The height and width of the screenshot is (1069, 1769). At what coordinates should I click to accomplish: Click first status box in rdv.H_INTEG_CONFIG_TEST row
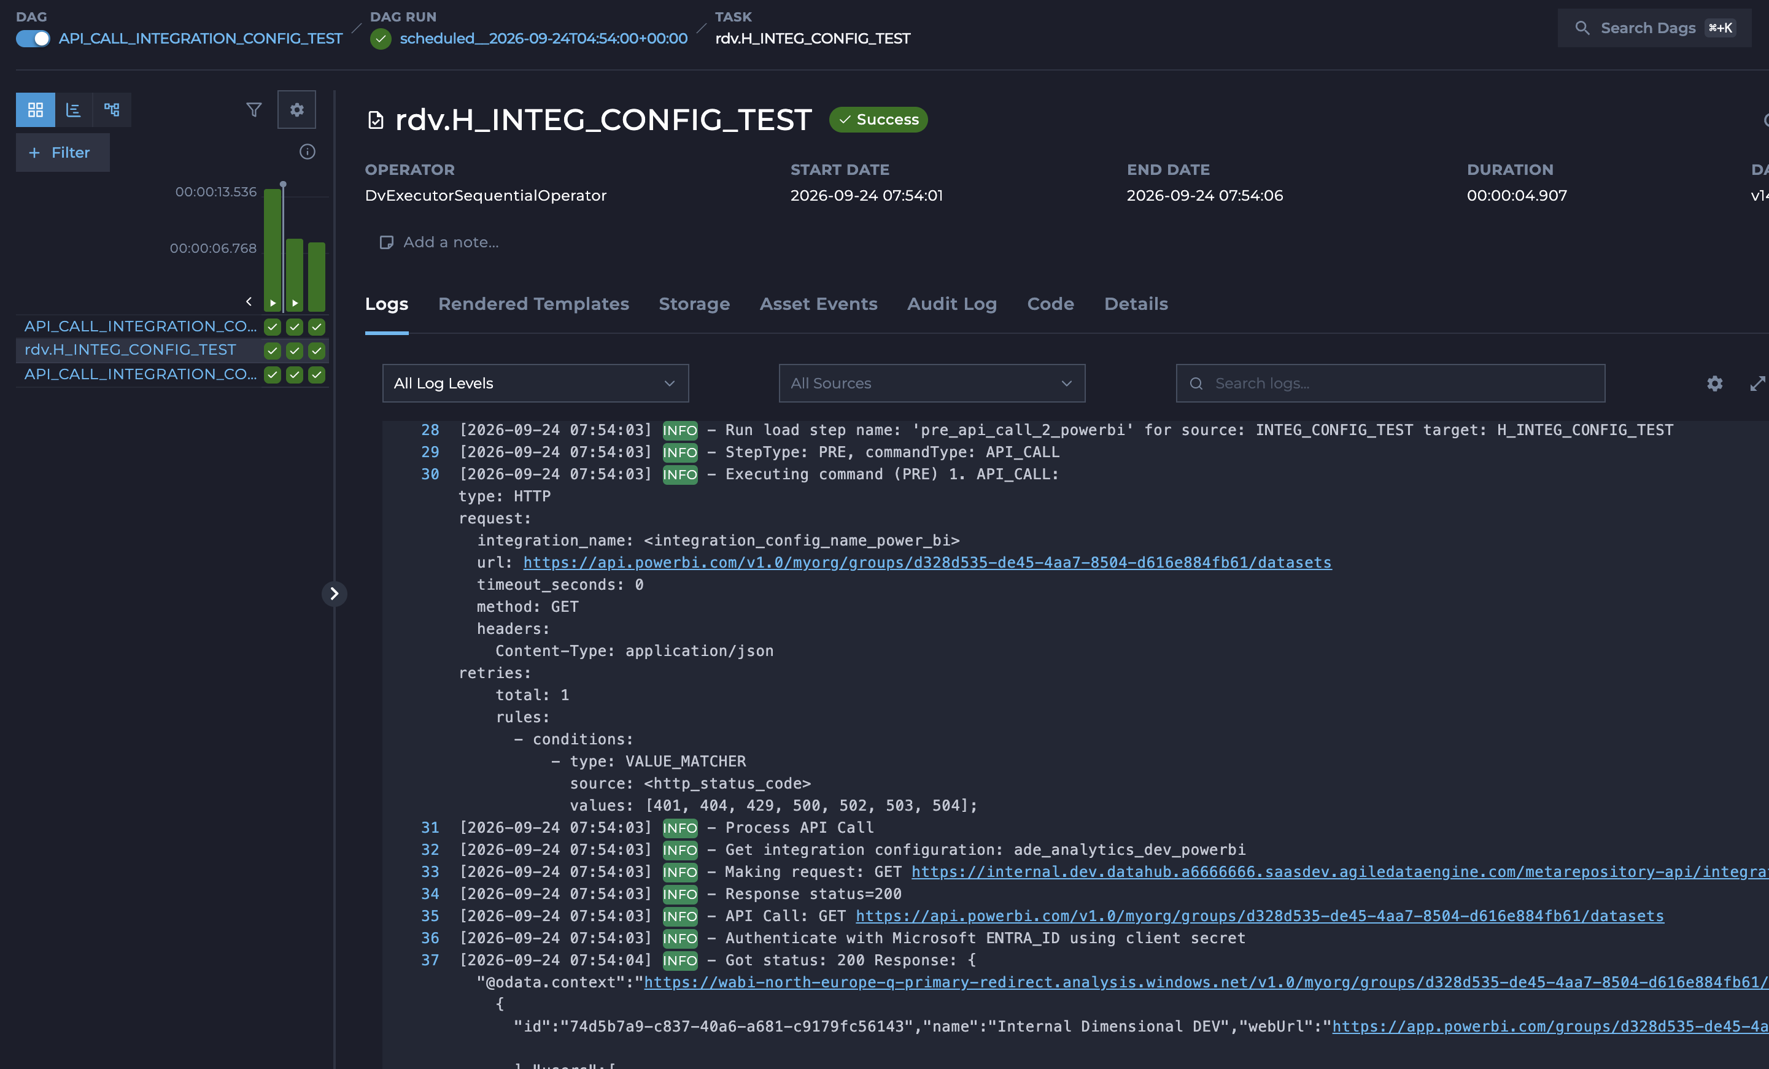(272, 351)
